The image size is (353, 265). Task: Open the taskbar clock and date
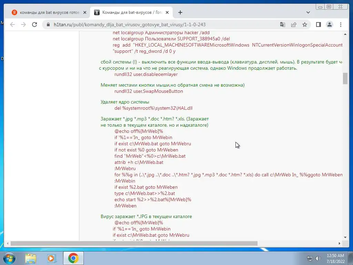tap(335, 258)
